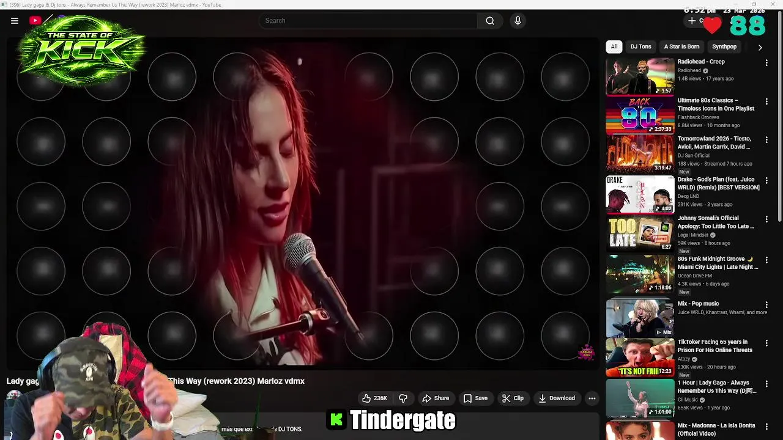Select the All filter chip
783x440 pixels.
pos(614,47)
